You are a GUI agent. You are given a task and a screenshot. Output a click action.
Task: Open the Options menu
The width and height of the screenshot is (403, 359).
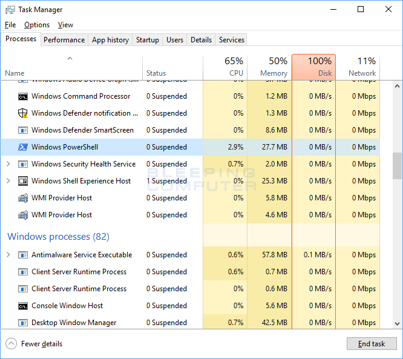37,25
